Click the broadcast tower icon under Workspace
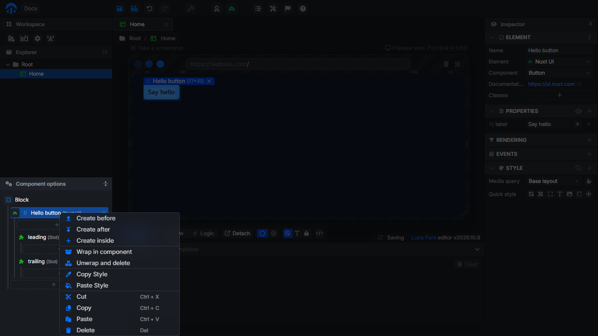 click(50, 38)
